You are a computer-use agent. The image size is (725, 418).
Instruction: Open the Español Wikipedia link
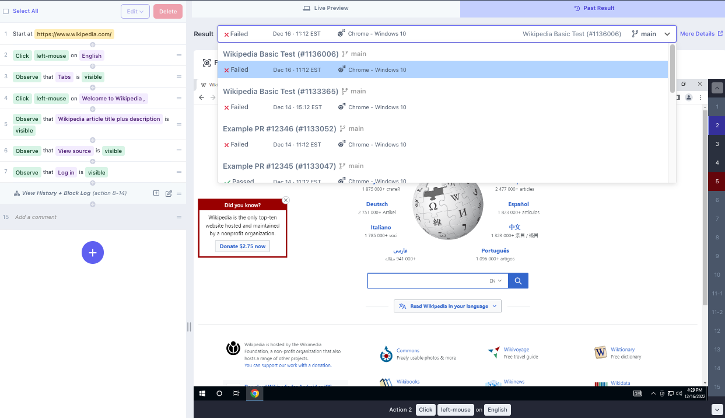point(518,204)
